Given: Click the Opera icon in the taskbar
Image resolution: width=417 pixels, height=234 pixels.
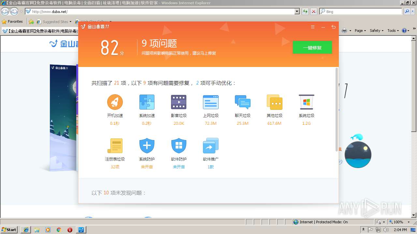Looking at the screenshot, I should [x=70, y=230].
